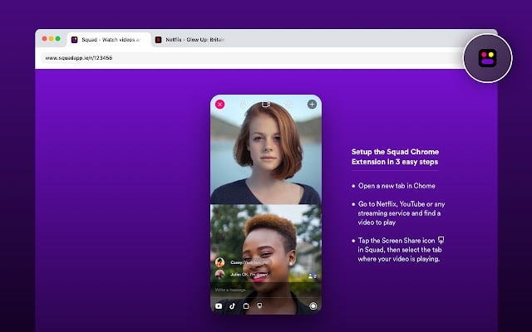
Task: Click the large Squad extension icon
Action: 488,58
